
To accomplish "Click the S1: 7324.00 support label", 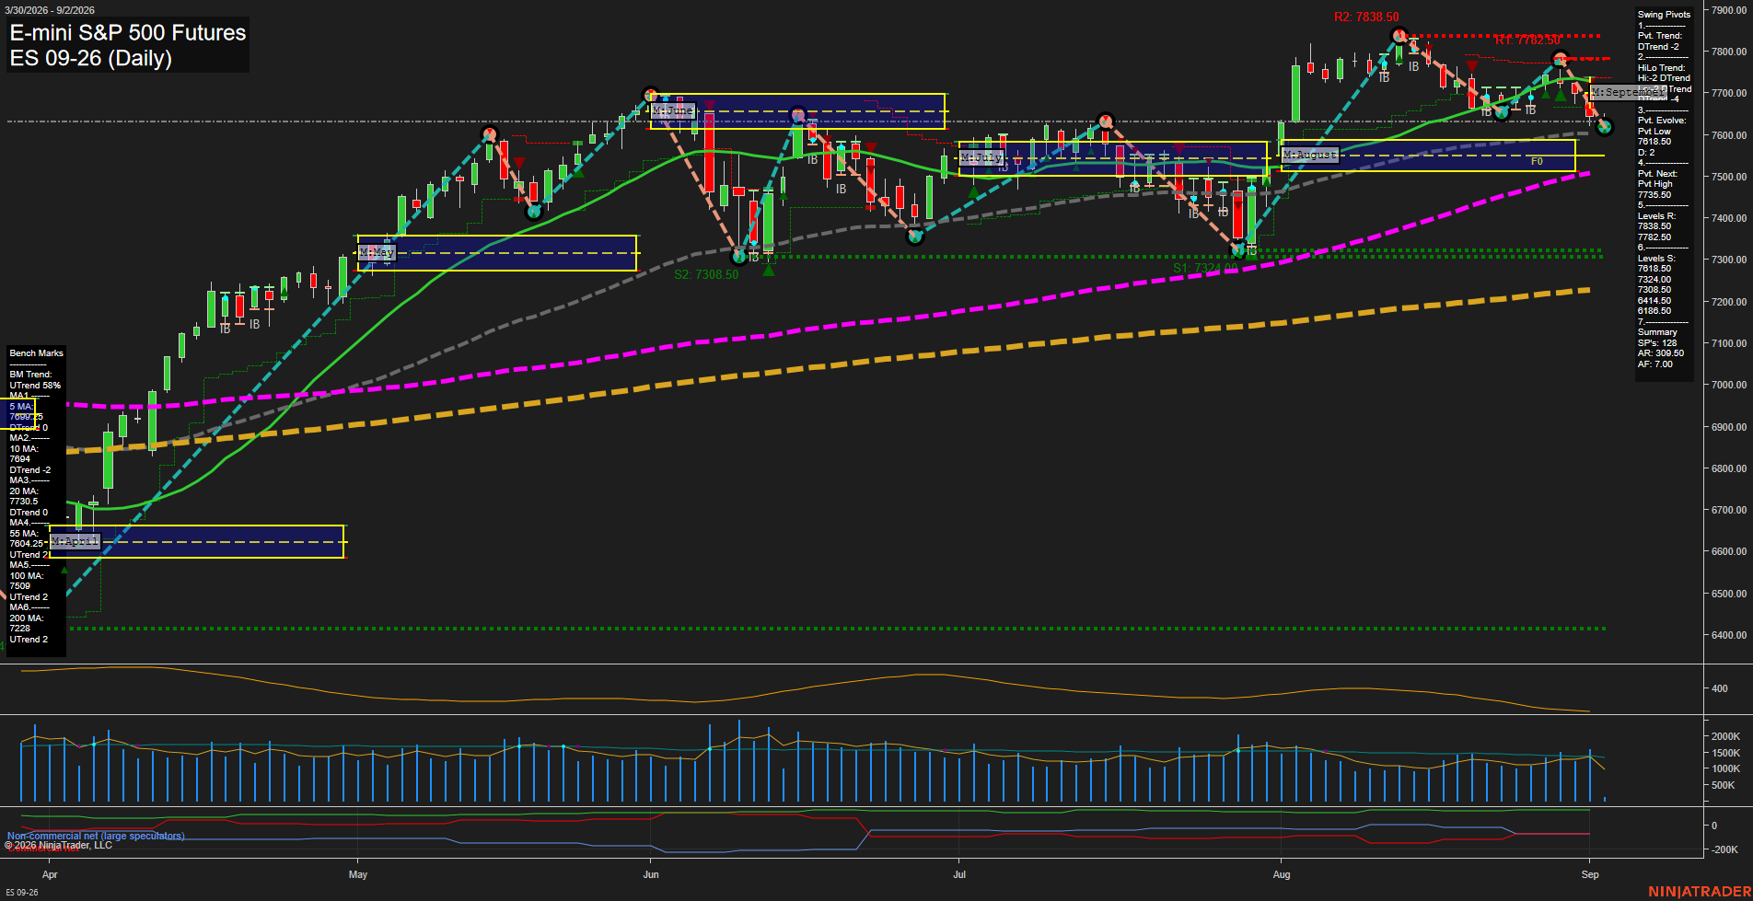I will (1205, 268).
